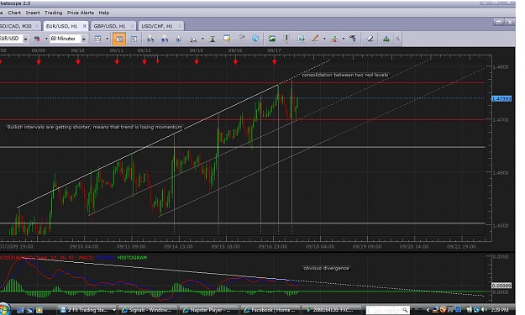The image size is (525, 315).
Task: Click the vertical marker tool icon
Action: click(x=286, y=39)
